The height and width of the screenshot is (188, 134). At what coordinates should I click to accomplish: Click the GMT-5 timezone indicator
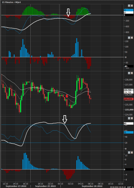click(130, 187)
